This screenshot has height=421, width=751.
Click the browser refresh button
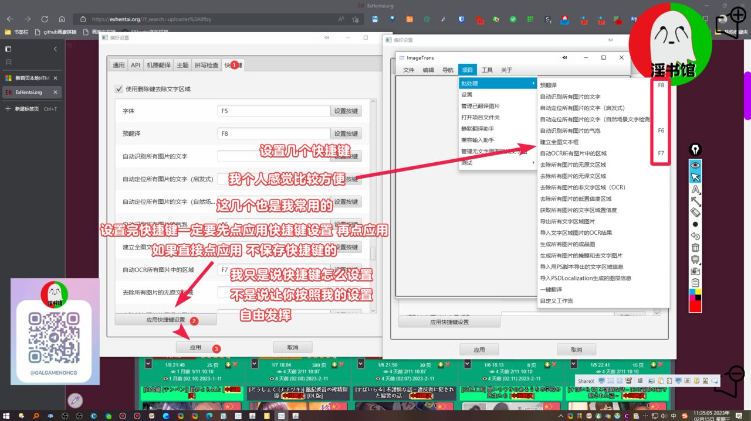tap(45, 19)
